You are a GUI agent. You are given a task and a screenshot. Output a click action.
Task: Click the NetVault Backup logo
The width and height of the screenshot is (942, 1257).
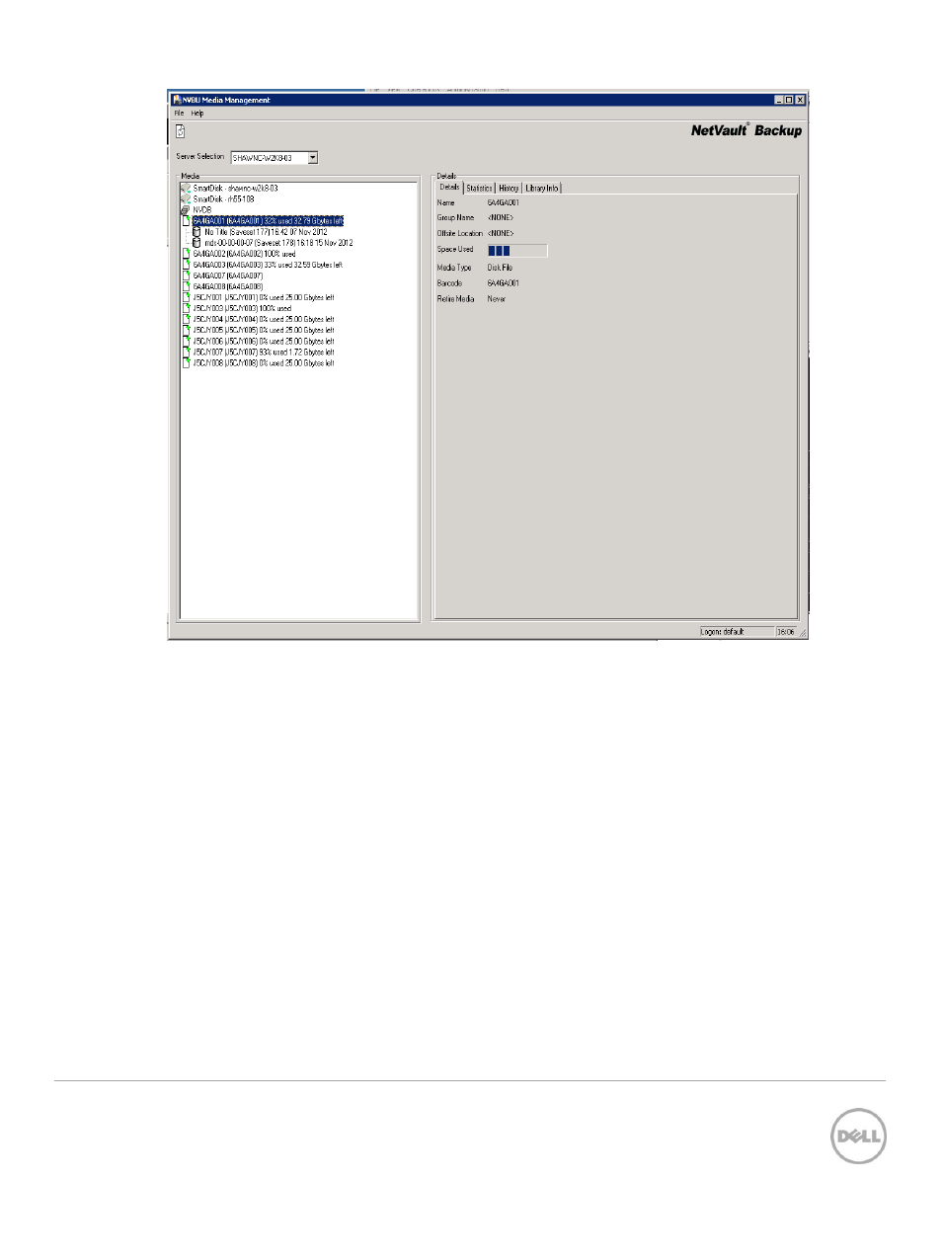[746, 130]
